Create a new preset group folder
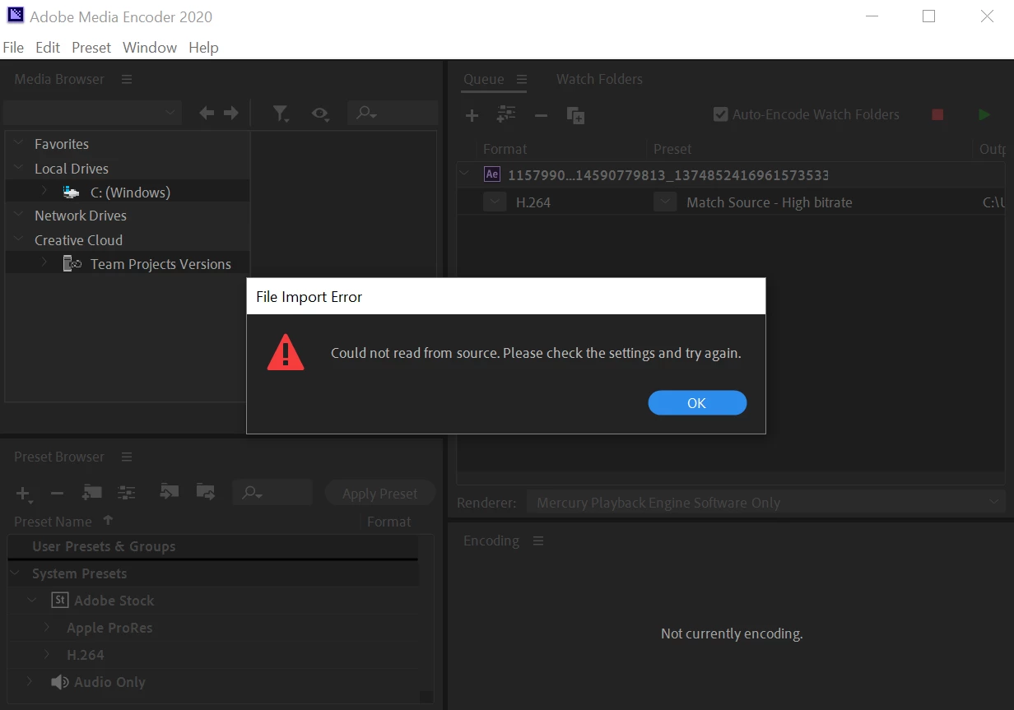 click(x=92, y=492)
